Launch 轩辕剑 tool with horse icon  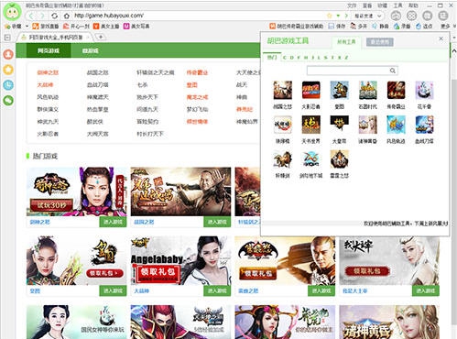[282, 159]
